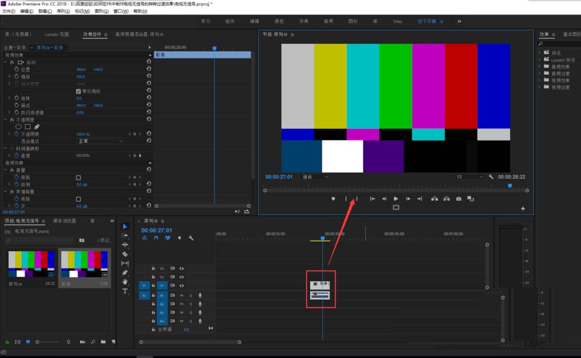Click the Solo button on audio track A2

click(x=191, y=304)
